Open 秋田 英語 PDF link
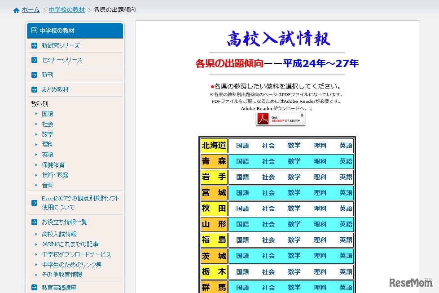 click(346, 209)
